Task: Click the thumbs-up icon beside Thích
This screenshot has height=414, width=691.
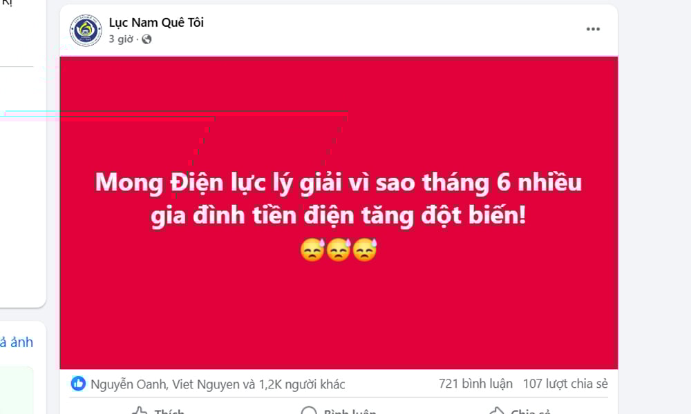Action: pos(140,411)
